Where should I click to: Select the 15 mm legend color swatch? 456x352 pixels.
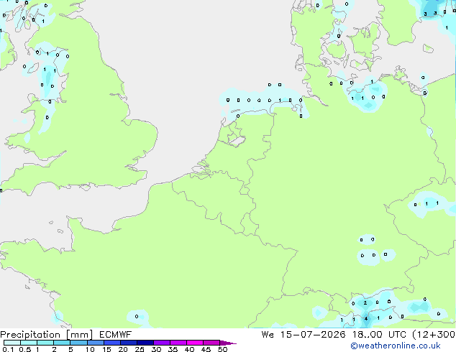click(111, 343)
